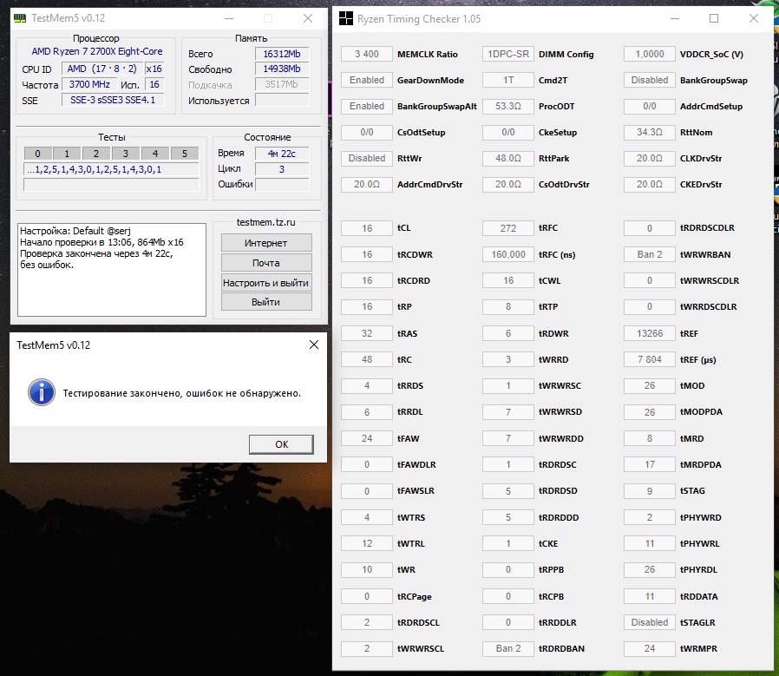Click the Частота value 3700 MHz
The image size is (779, 676).
pos(89,84)
